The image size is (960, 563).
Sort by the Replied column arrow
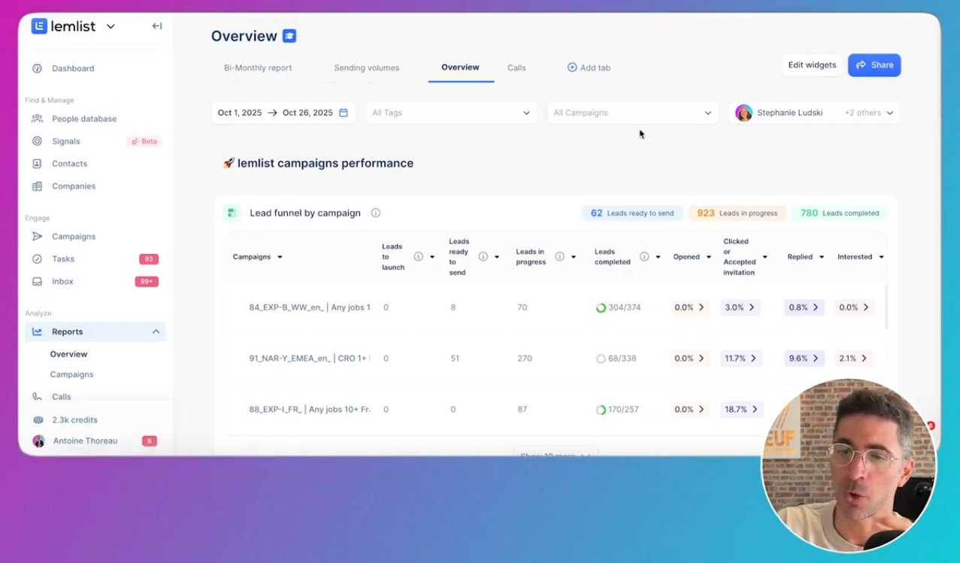pyautogui.click(x=821, y=257)
